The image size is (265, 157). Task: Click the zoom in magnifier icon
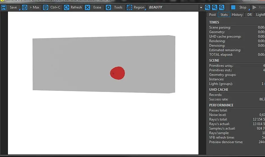[x=207, y=7]
